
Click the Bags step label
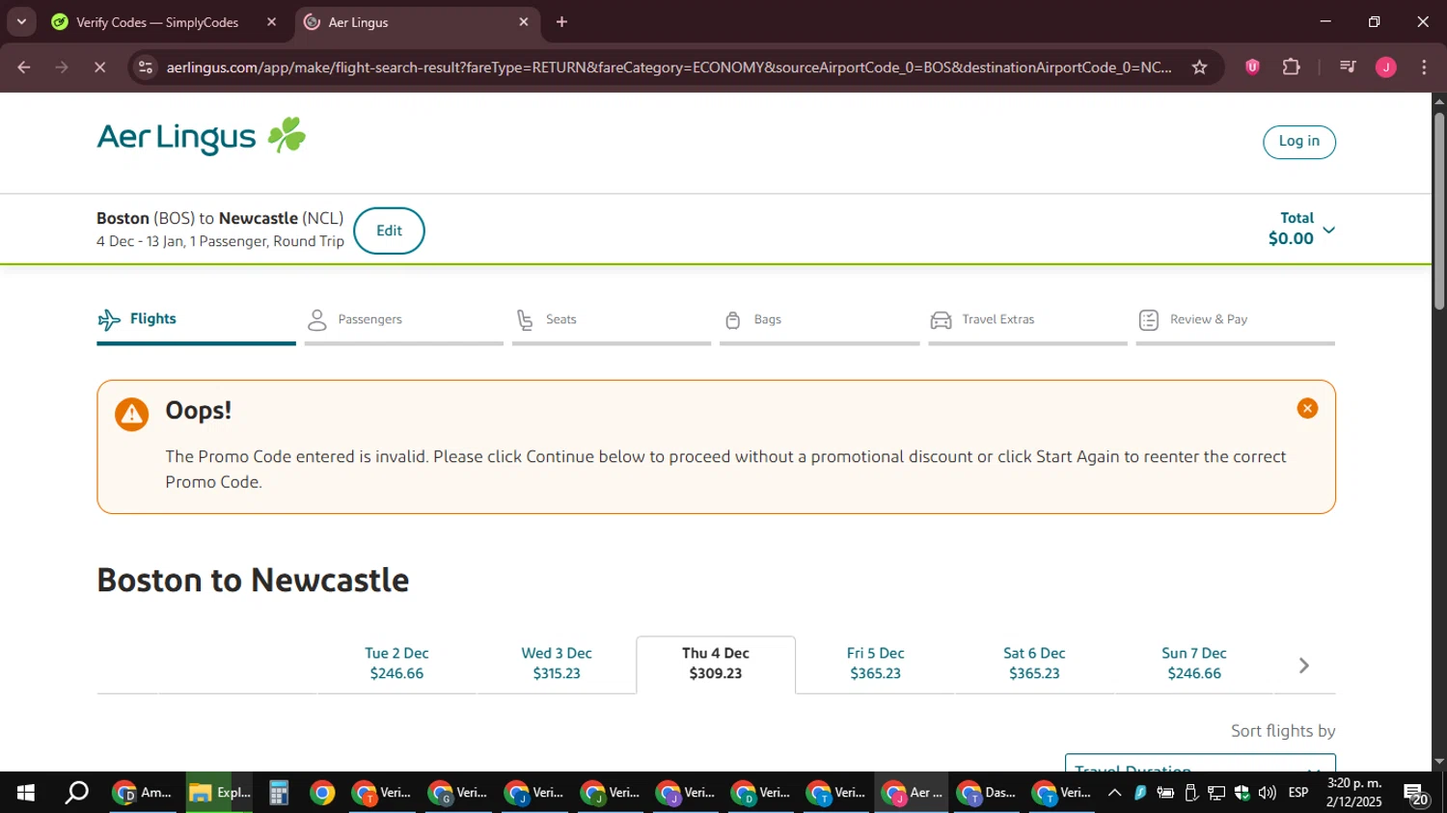768,320
